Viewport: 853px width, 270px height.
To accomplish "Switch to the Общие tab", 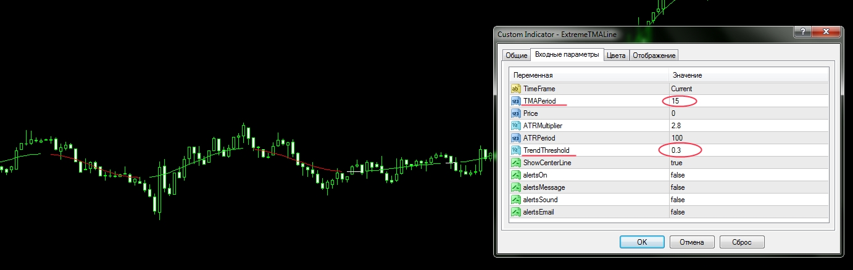I will click(x=517, y=55).
